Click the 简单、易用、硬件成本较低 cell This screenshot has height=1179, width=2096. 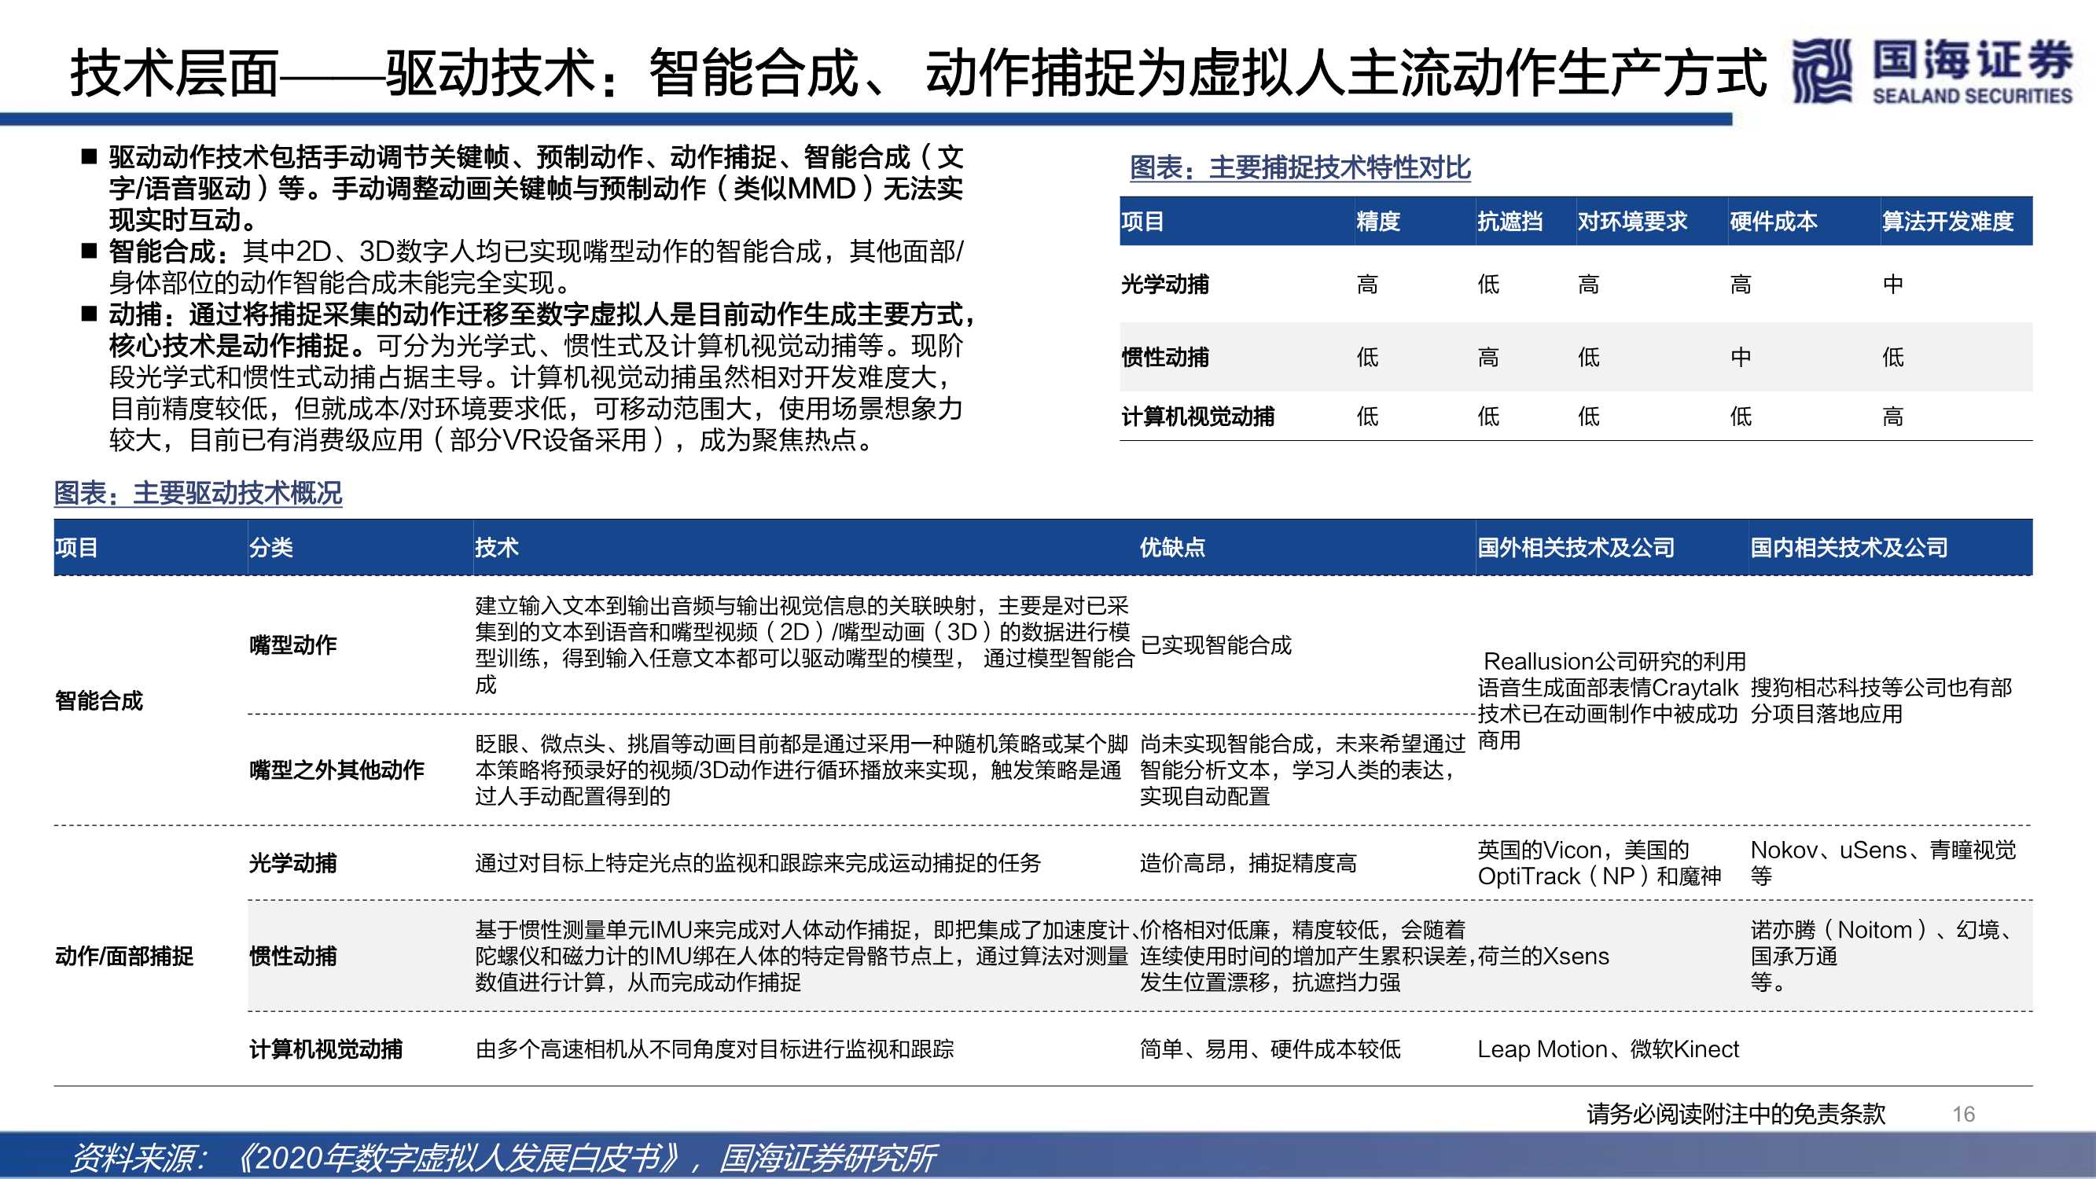(1270, 1049)
